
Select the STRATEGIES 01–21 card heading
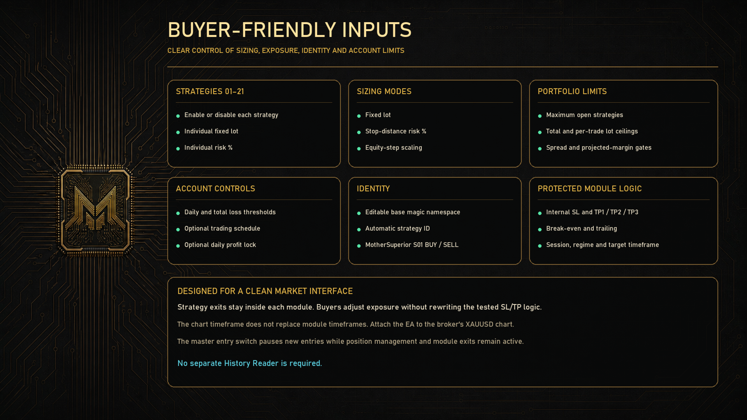210,91
